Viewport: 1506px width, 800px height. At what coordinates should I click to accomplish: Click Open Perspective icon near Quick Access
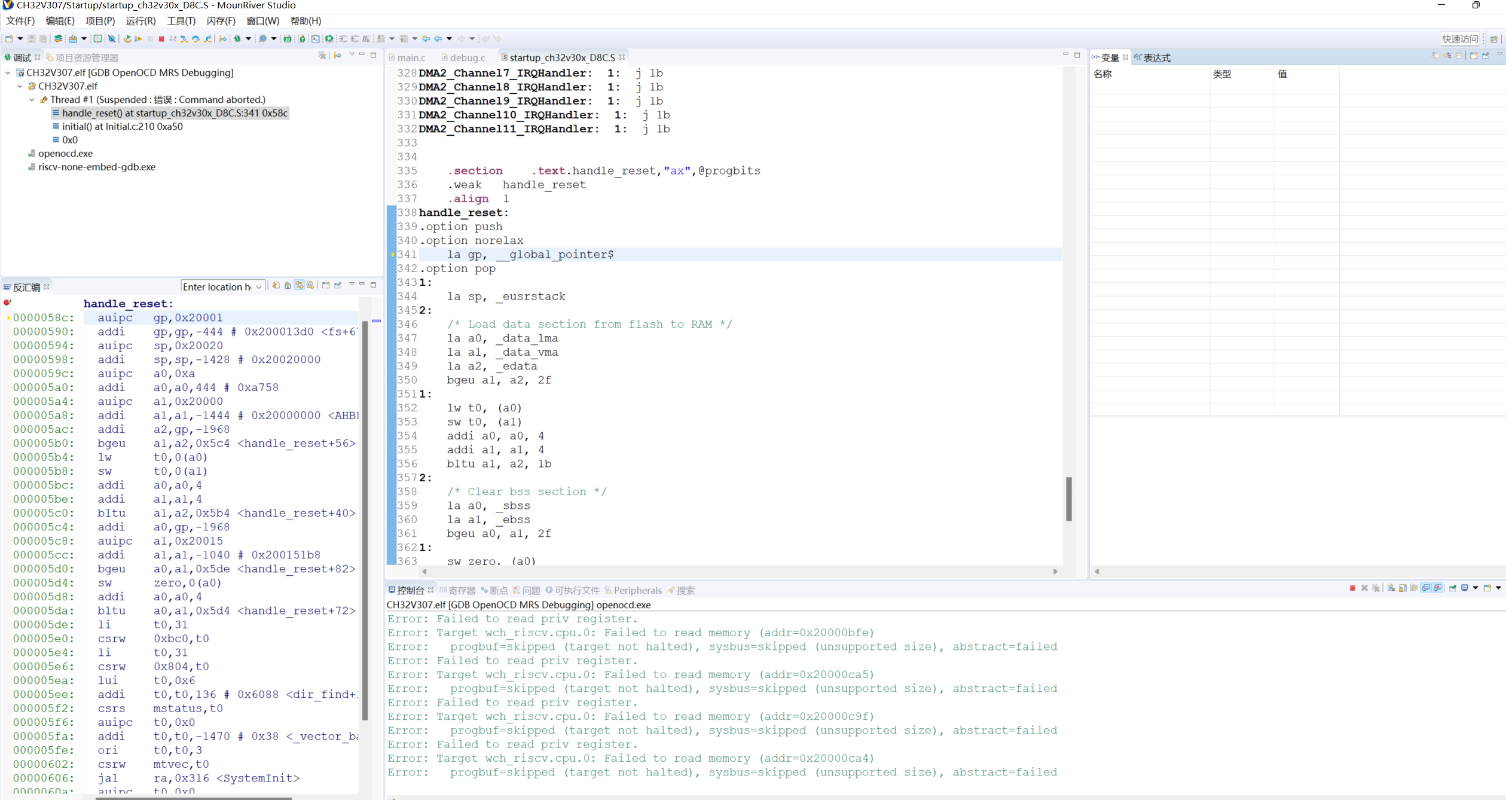coord(1494,39)
